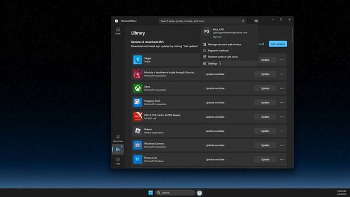Click the Skype app icon
Viewport: 350px width, 197px height.
[x=138, y=60]
